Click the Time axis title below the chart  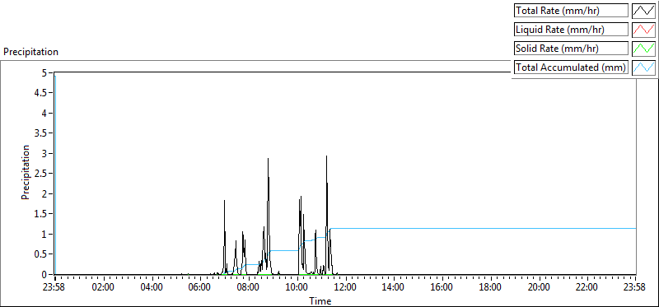pyautogui.click(x=320, y=300)
